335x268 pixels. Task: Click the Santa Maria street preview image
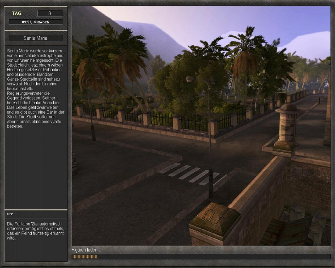[x=201, y=126]
